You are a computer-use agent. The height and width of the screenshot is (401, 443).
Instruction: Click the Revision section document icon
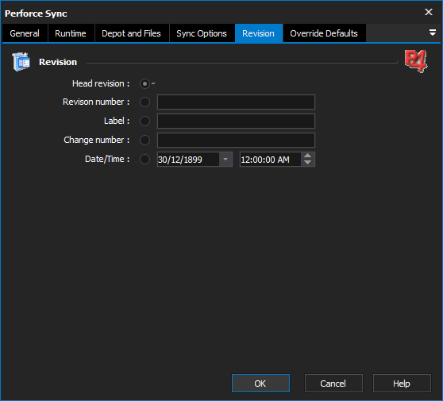[21, 61]
